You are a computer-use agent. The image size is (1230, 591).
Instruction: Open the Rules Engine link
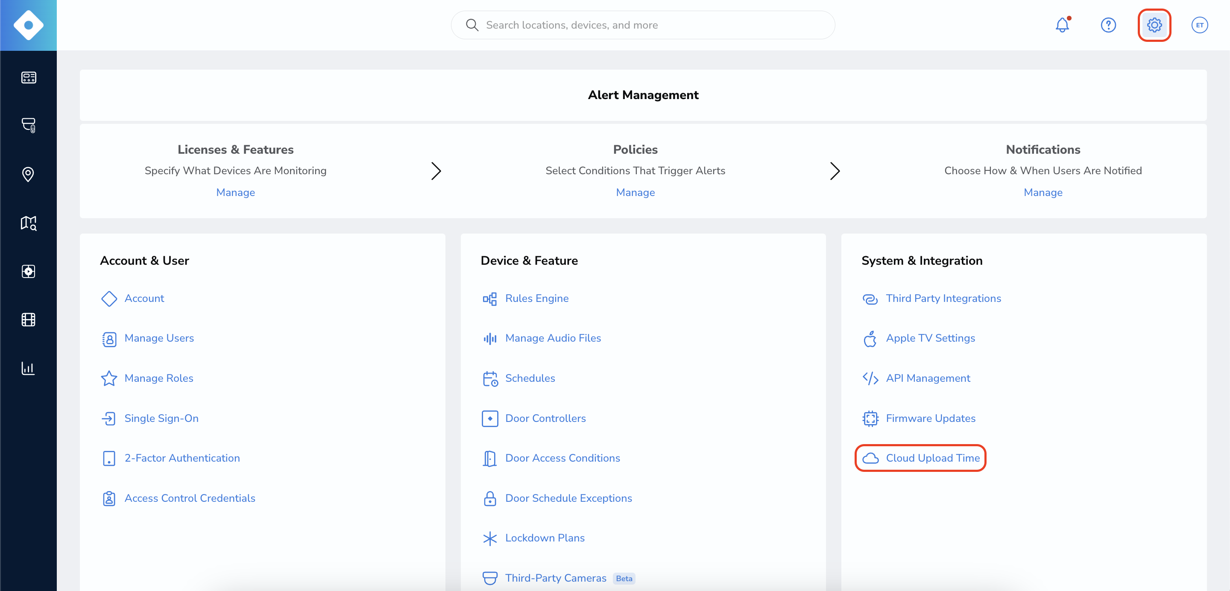pos(537,298)
